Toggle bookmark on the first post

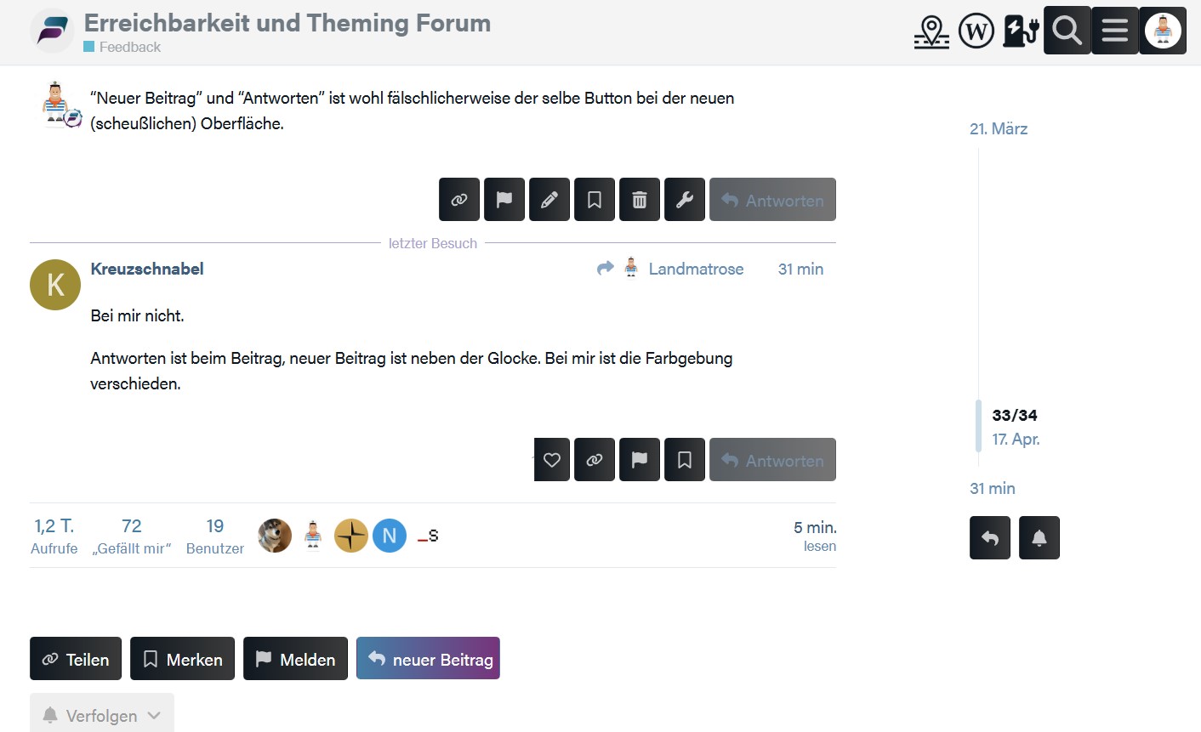click(x=595, y=200)
